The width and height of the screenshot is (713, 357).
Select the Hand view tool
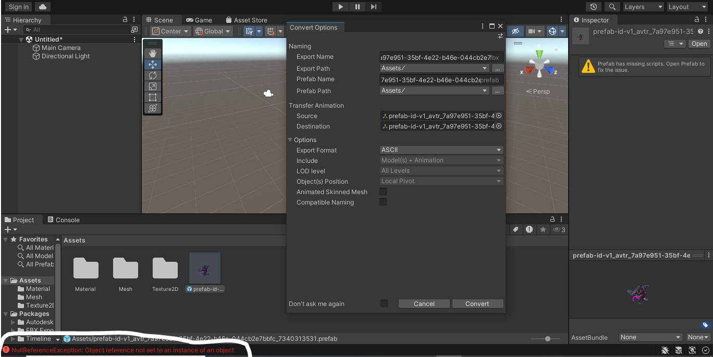coord(153,53)
